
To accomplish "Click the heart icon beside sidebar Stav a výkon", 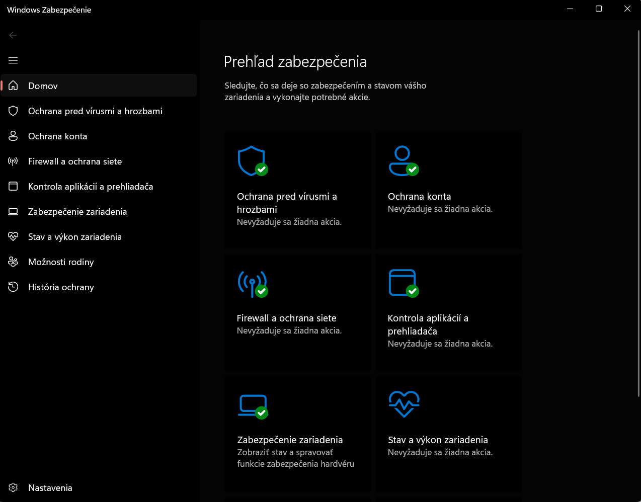I will click(x=13, y=236).
